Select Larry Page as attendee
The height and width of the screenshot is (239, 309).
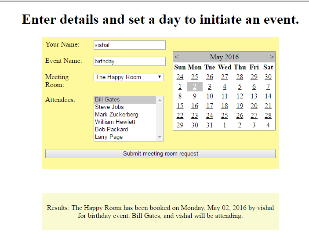point(109,137)
